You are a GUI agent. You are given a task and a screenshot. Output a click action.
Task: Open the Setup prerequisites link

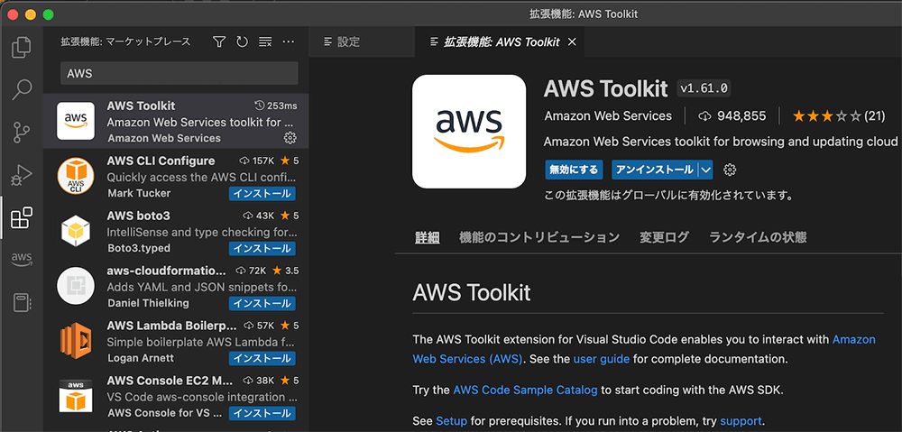pyautogui.click(x=451, y=421)
